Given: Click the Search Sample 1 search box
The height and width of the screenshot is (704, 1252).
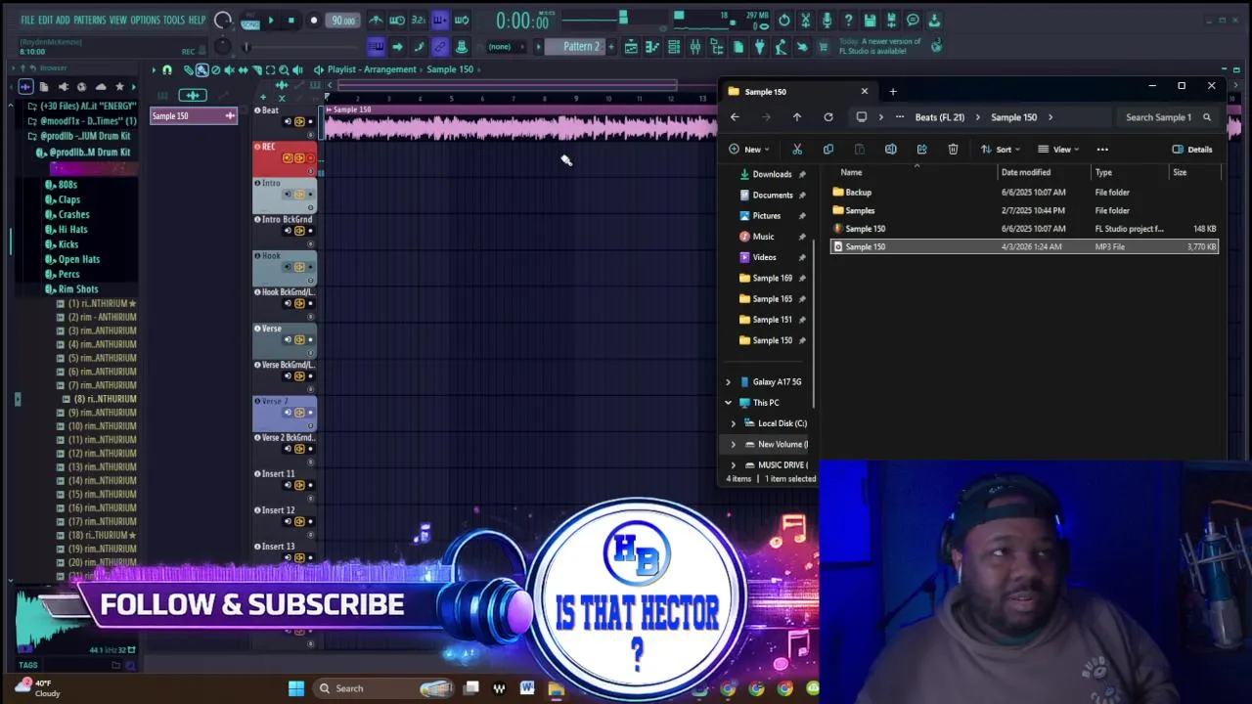Looking at the screenshot, I should [x=1168, y=117].
